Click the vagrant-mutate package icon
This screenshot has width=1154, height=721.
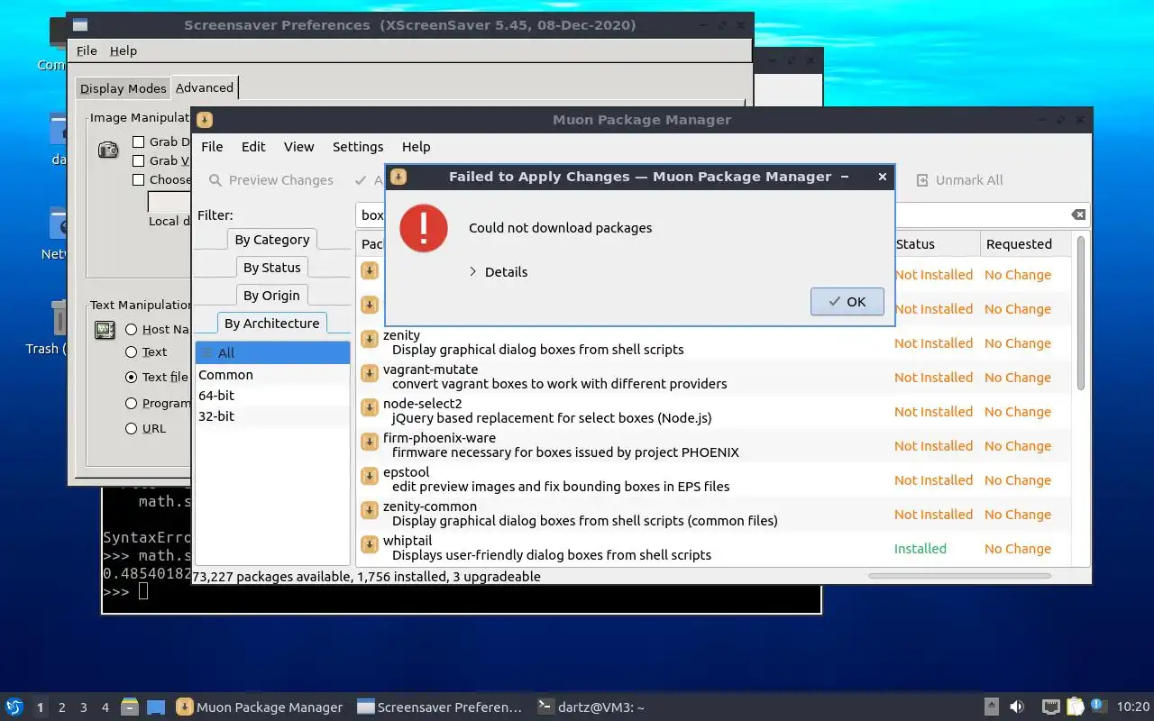369,373
